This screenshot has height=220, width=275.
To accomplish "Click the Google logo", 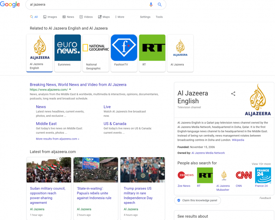I will (x=10, y=4).
